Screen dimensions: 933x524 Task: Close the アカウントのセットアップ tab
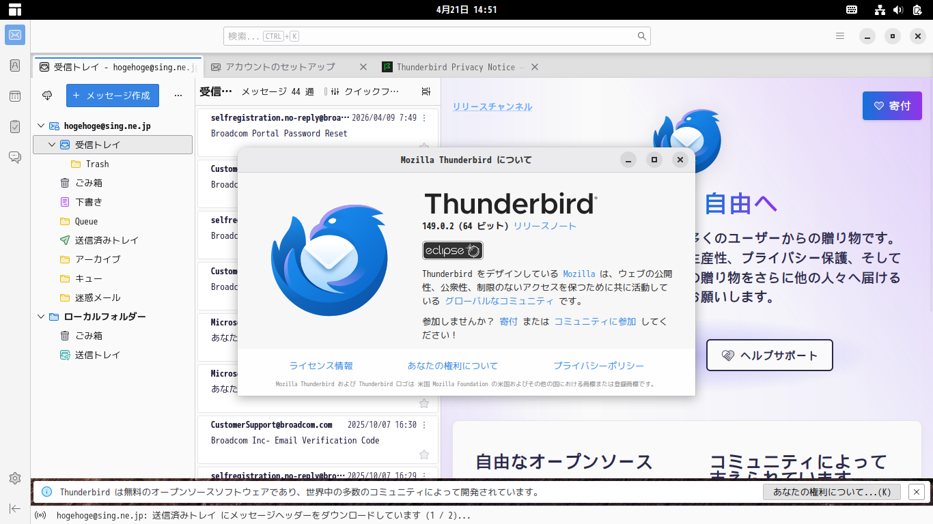point(363,67)
